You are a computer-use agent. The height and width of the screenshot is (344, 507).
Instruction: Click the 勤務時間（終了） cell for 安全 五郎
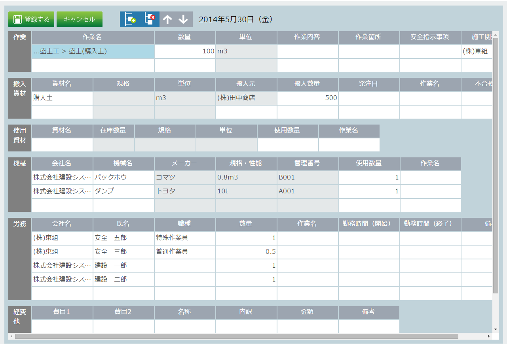(x=430, y=238)
